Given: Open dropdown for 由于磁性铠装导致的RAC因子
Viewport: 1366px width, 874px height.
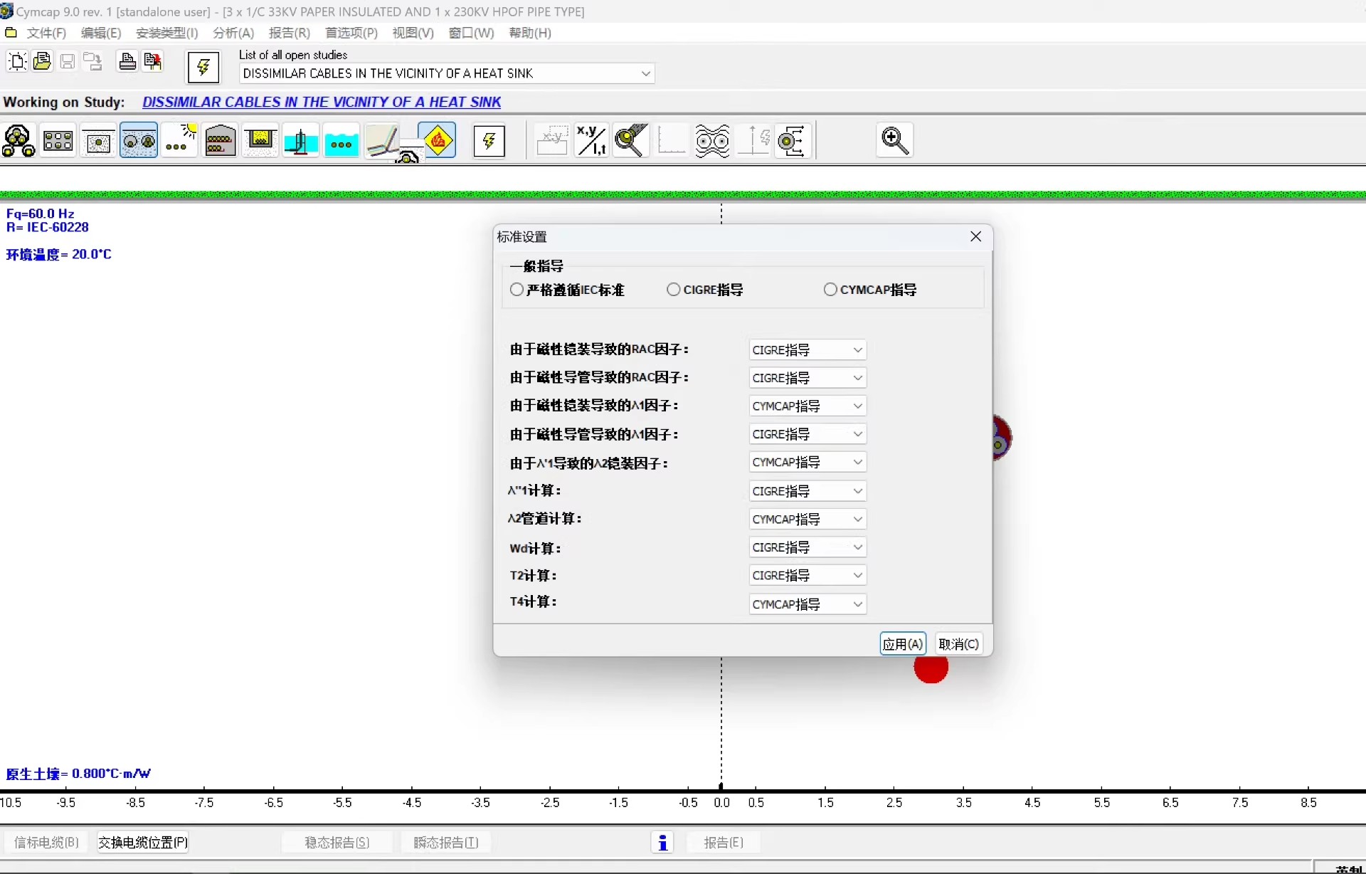Looking at the screenshot, I should tap(808, 350).
